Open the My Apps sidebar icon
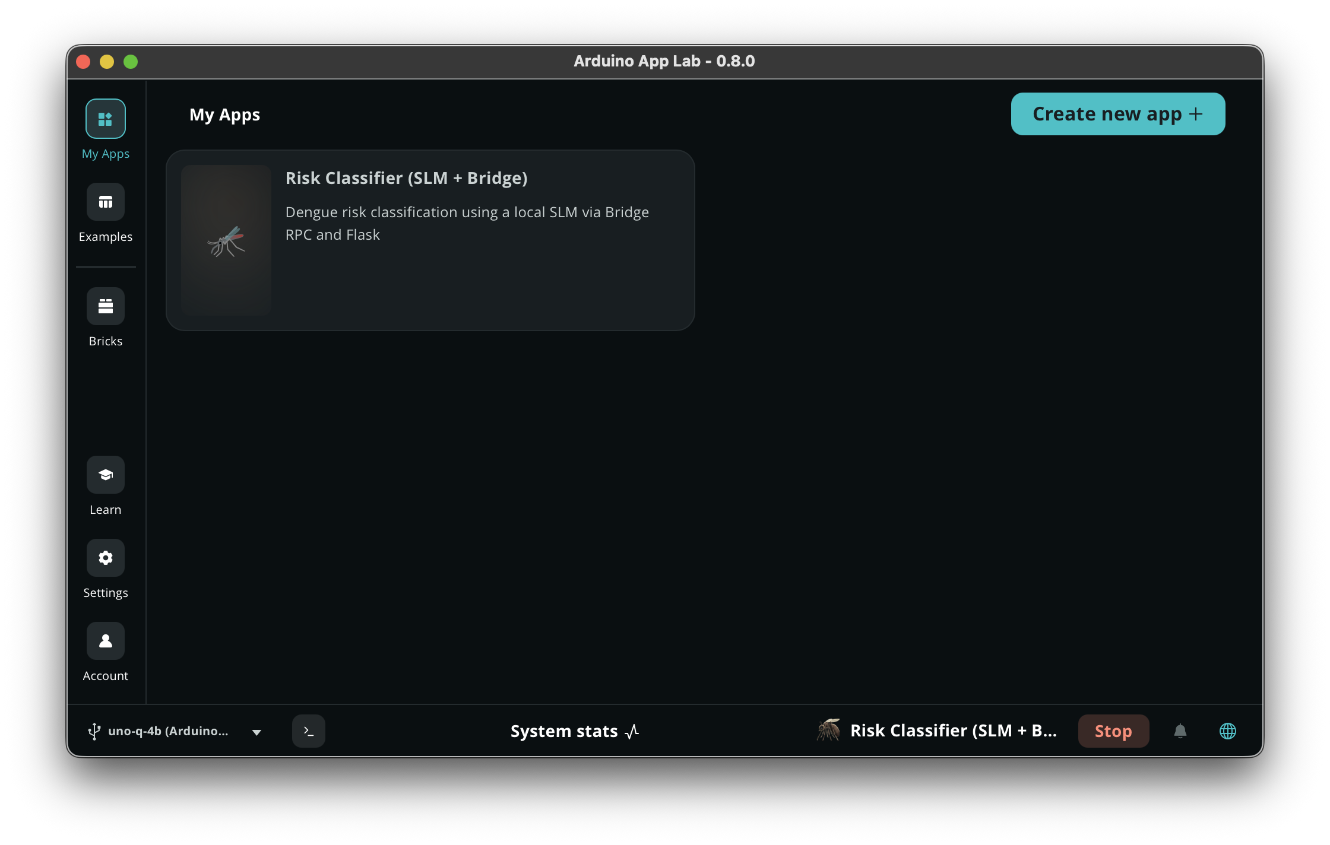 pyautogui.click(x=106, y=119)
